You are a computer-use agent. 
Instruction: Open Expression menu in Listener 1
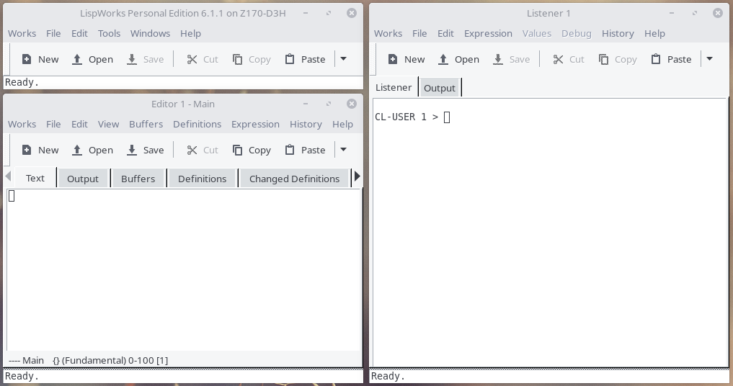click(488, 34)
